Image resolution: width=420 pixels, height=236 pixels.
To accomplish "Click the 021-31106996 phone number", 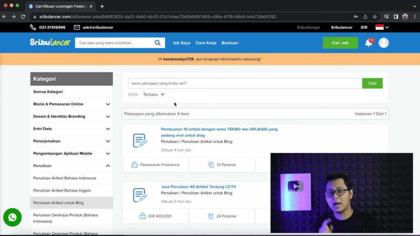I will (x=52, y=27).
